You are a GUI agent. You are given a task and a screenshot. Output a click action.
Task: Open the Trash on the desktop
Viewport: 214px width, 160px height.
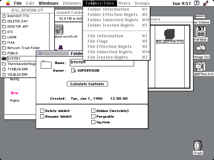coord(198,146)
